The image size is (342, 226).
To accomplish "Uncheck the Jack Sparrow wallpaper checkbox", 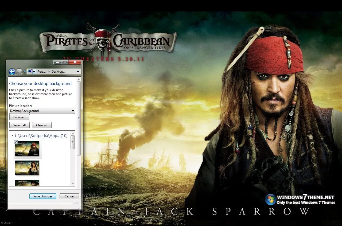I will (16, 142).
